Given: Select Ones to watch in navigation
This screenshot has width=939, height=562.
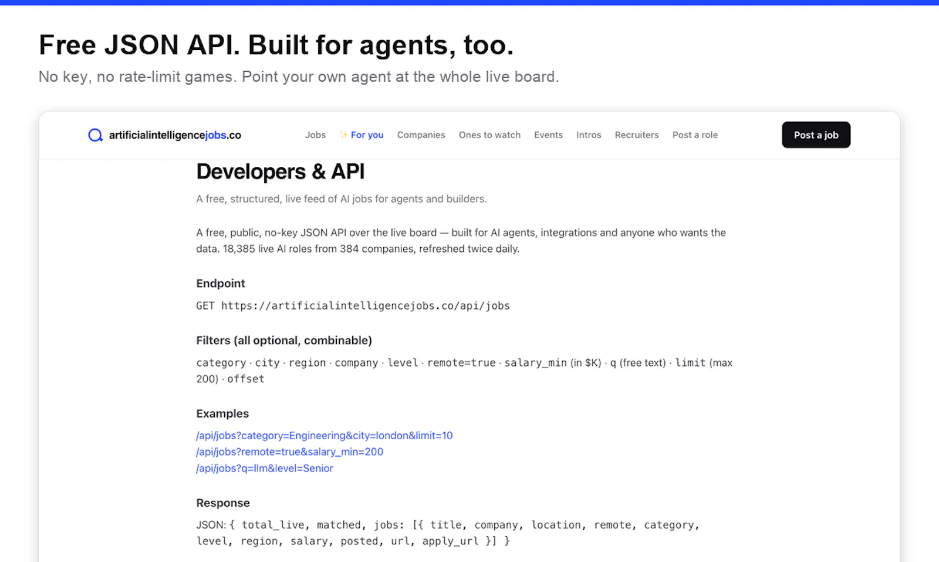Looking at the screenshot, I should pyautogui.click(x=489, y=135).
